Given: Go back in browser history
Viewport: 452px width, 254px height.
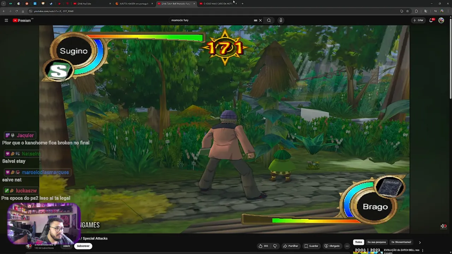Looking at the screenshot, I should click(x=4, y=11).
